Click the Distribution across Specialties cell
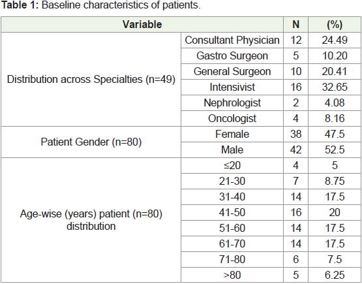 coord(91,79)
